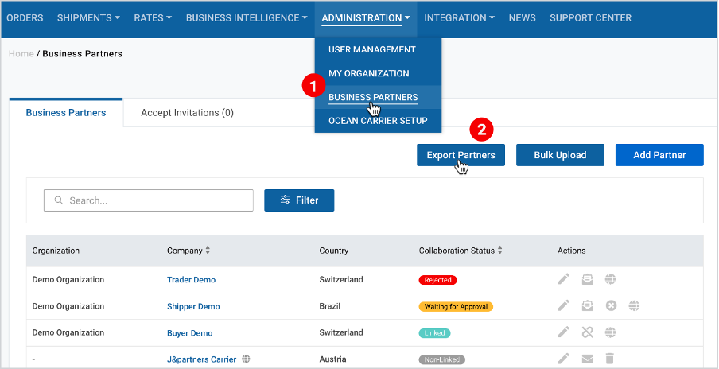Unlink Buyer Demo with broken chain icon

(587, 332)
